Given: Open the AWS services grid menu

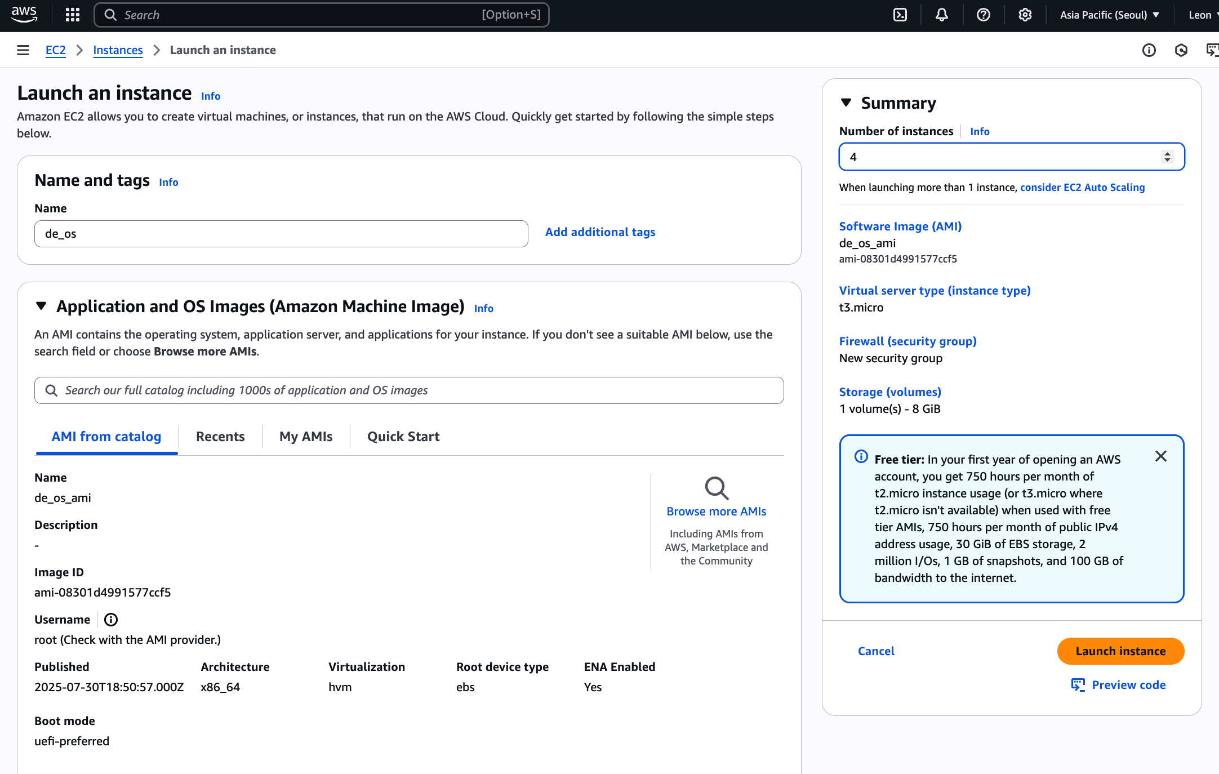Looking at the screenshot, I should (73, 15).
